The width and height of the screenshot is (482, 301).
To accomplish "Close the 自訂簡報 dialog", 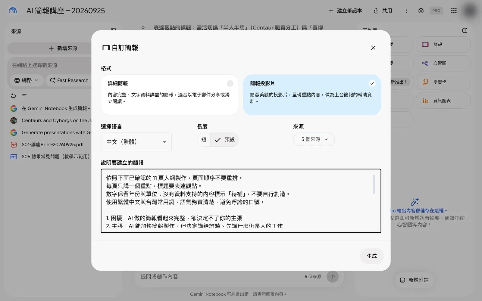I will pos(373,48).
